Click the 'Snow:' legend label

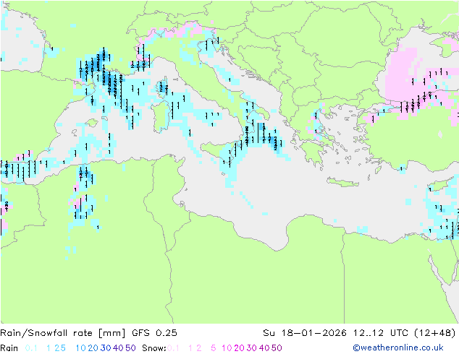click(x=154, y=348)
